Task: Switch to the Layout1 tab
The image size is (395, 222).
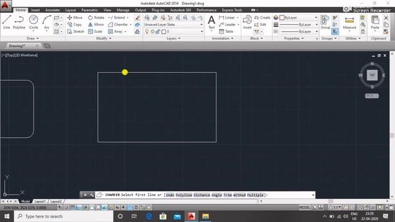Action: click(x=40, y=202)
